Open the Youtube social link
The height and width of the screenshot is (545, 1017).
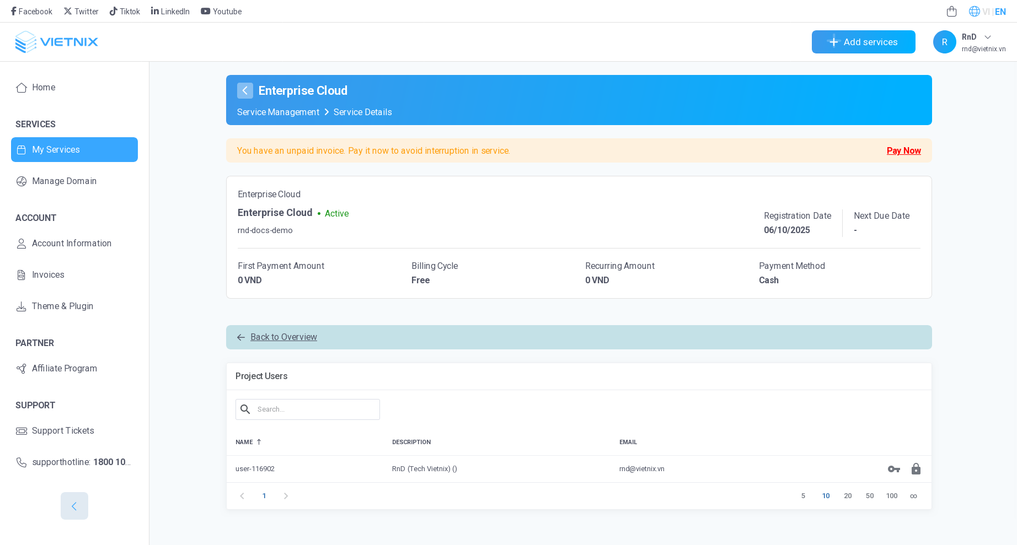tap(221, 12)
